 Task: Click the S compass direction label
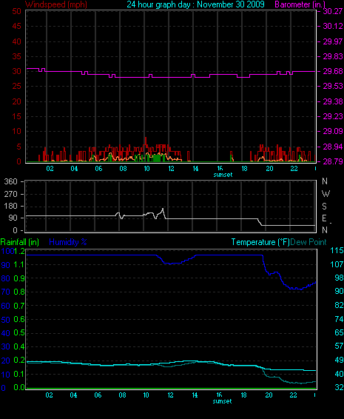325,206
